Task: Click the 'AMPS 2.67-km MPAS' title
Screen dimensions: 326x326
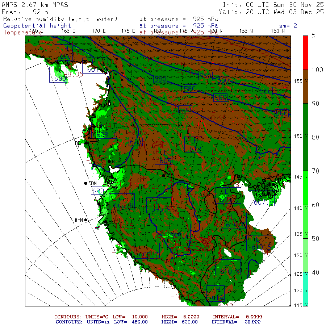Action: (35, 5)
